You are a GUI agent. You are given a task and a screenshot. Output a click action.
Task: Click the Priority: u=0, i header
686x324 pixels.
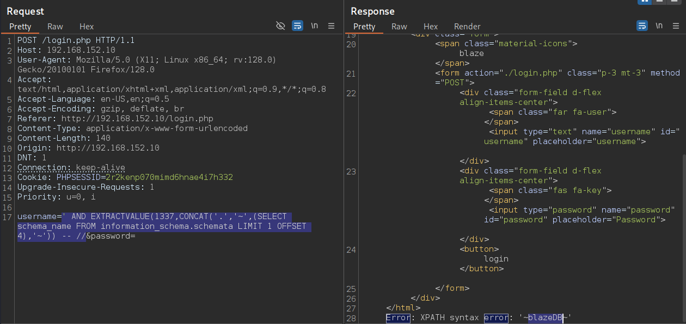(x=56, y=197)
